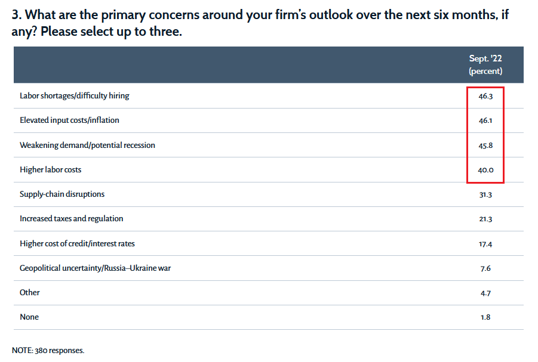The height and width of the screenshot is (362, 538).
Task: Click the Labor shortages/difficulty hiring row label
Action: (75, 95)
